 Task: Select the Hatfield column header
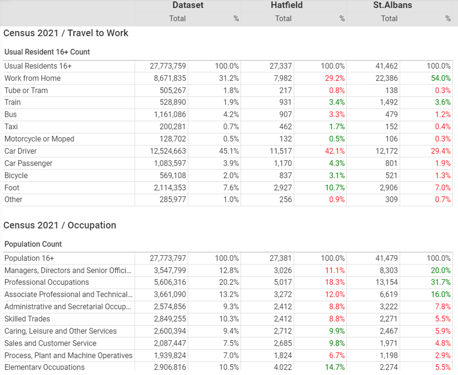click(x=286, y=5)
